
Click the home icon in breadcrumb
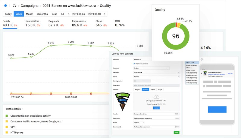pos(14,6)
